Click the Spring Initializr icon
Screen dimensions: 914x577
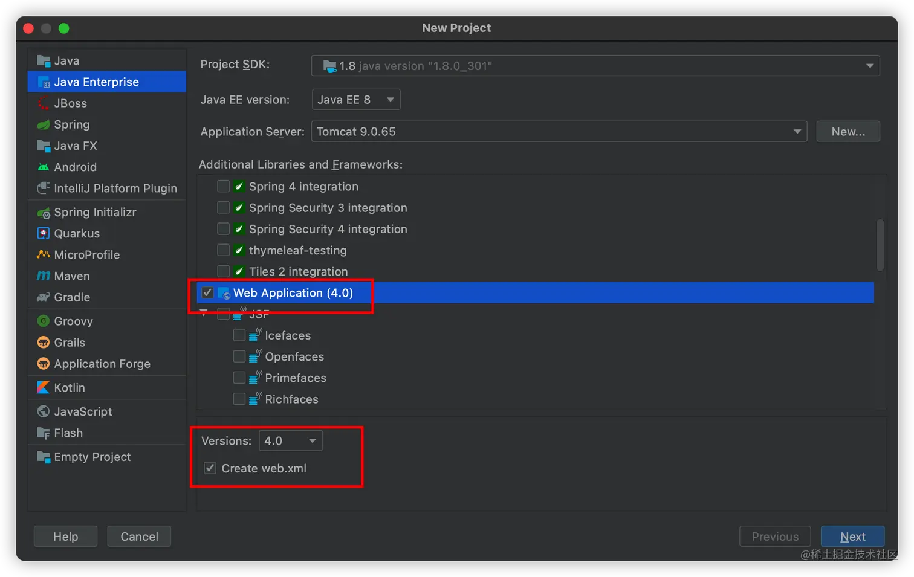click(44, 212)
